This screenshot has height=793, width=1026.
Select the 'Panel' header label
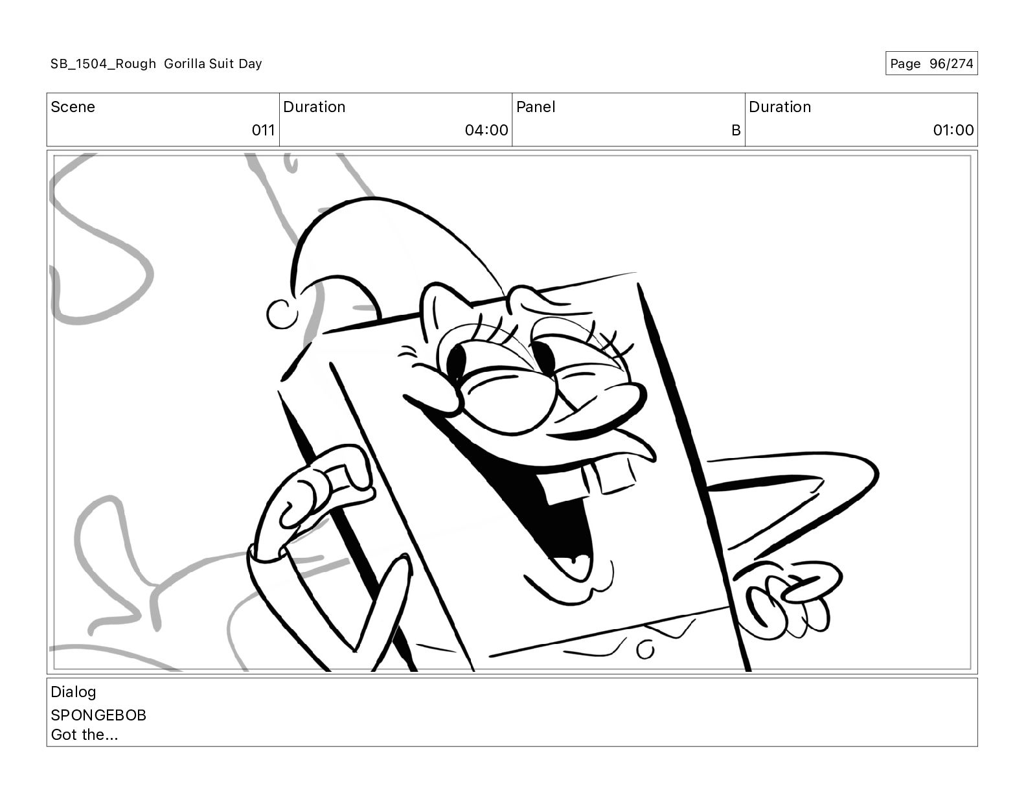click(536, 107)
